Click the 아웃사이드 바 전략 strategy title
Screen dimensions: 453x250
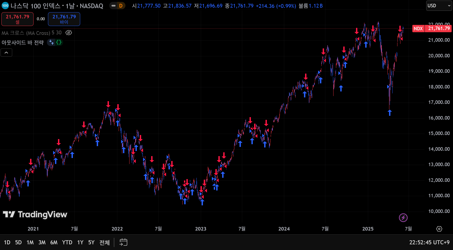point(23,42)
